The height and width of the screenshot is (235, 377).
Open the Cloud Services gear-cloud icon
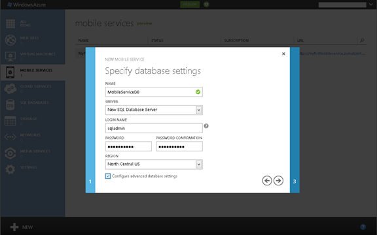click(10, 89)
